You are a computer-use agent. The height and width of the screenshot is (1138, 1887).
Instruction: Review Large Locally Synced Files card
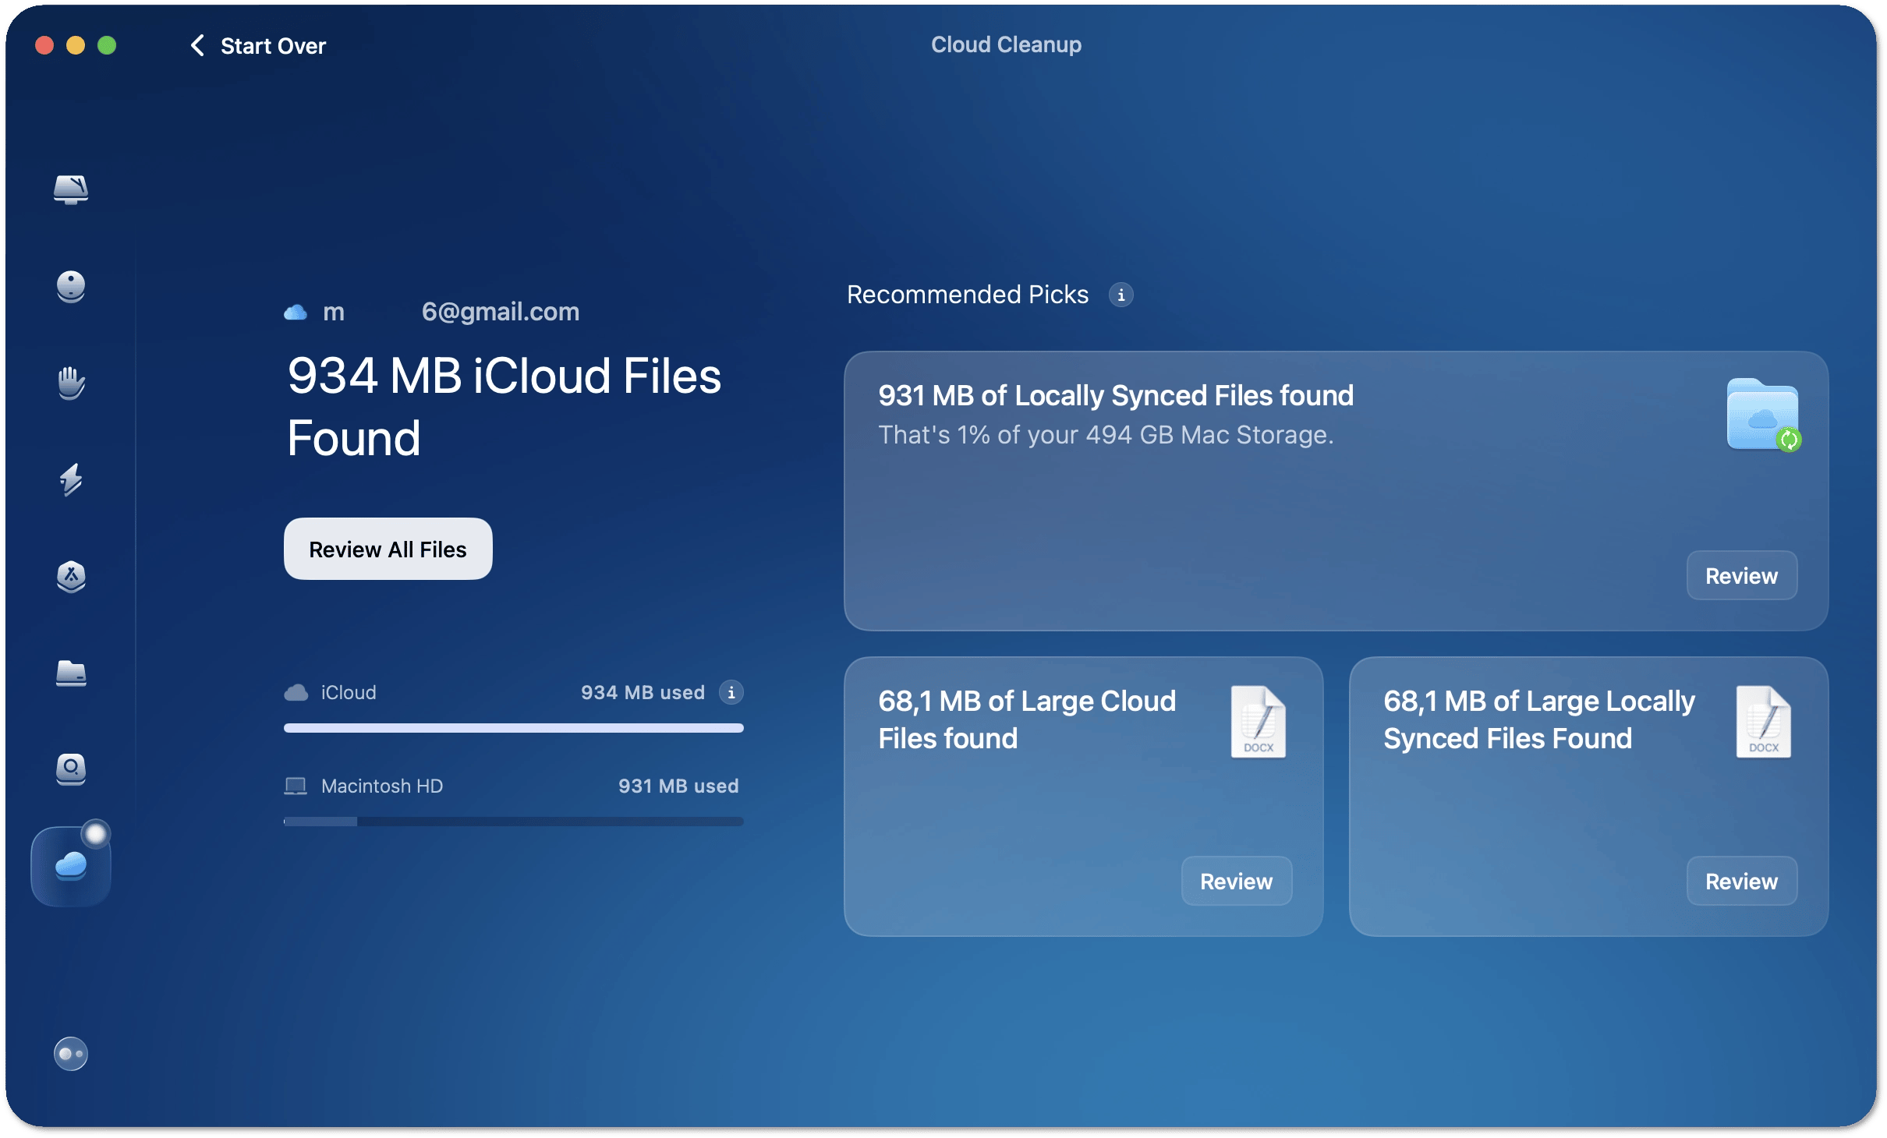[x=1741, y=881]
